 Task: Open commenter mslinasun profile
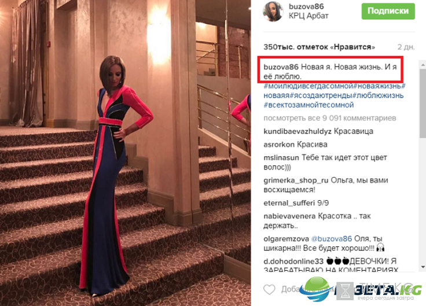click(281, 158)
